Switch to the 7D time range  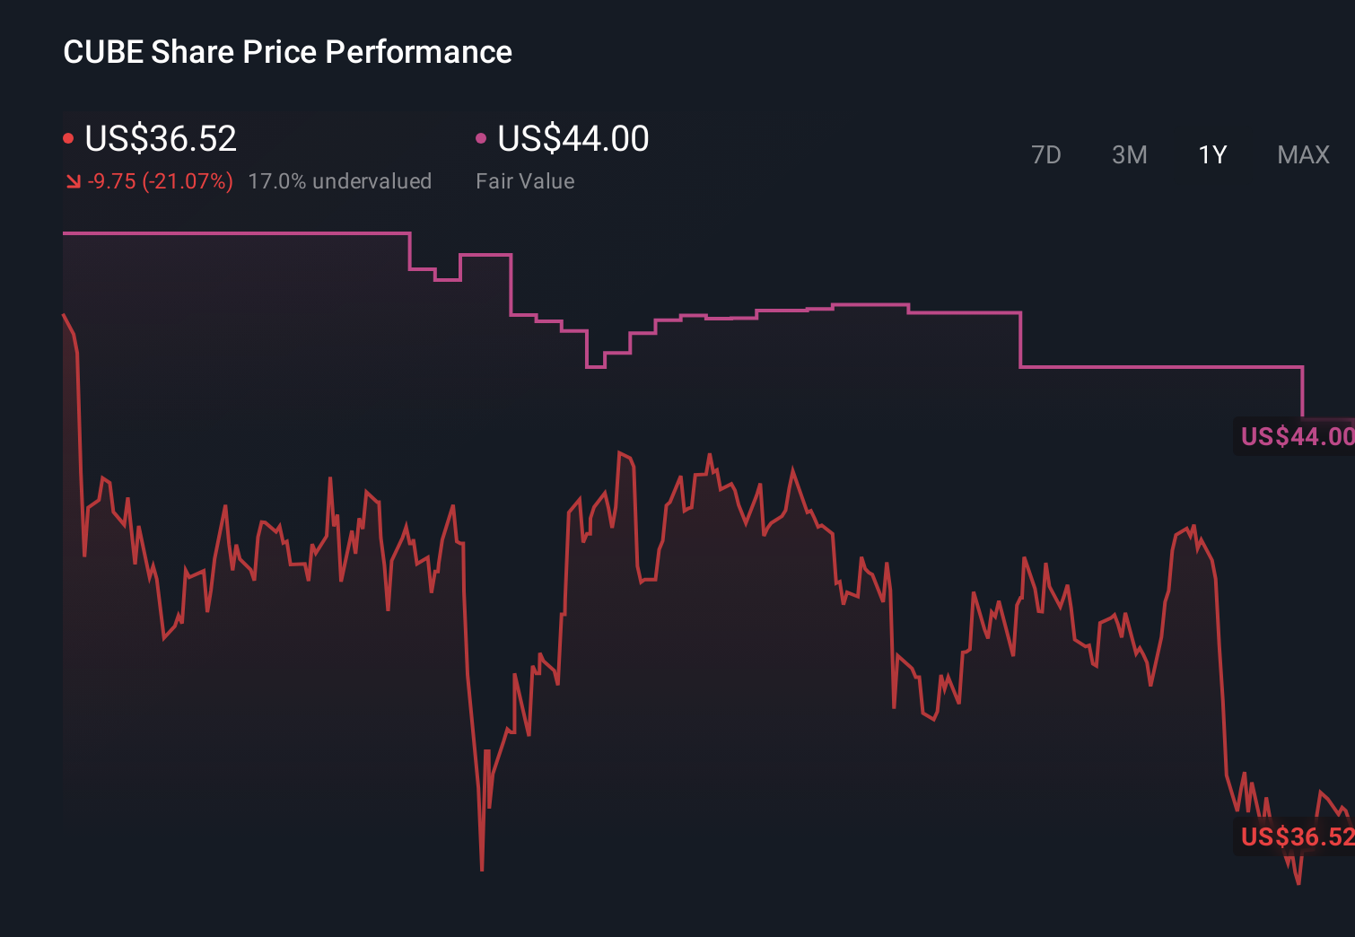coord(1046,154)
